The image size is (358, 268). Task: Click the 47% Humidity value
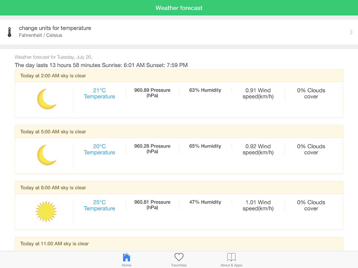point(205,202)
